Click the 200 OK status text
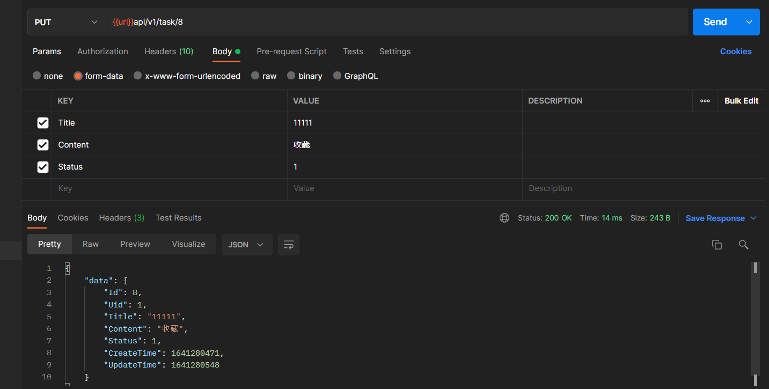Screen dimensions: 769x389 [x=558, y=218]
